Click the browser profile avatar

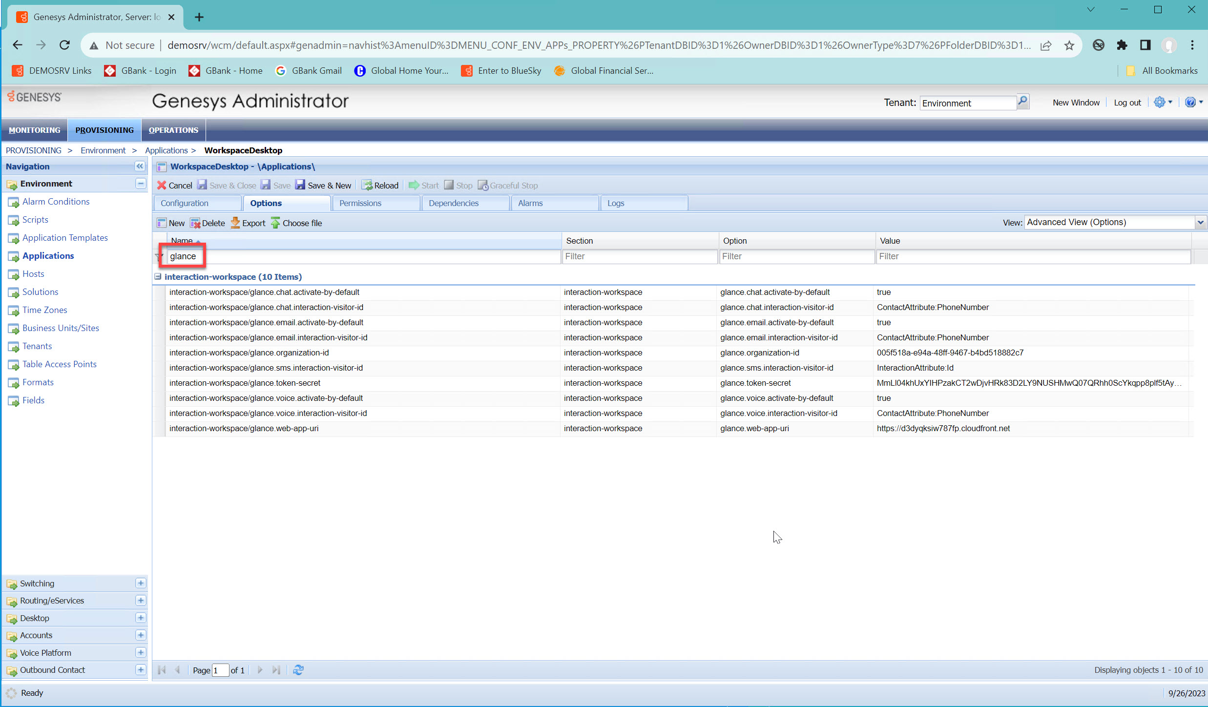point(1169,45)
